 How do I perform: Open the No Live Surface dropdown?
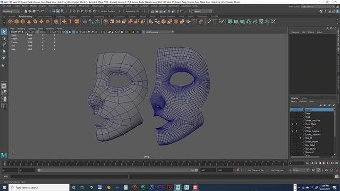108,11
